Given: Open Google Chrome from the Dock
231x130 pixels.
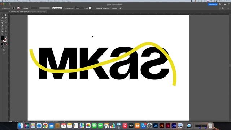Looking at the screenshot, I should (x=45, y=126).
